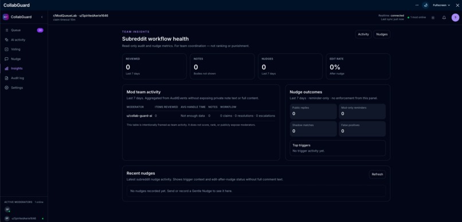Select the Notes stat card
Image resolution: width=462 pixels, height=222 pixels.
(222, 66)
